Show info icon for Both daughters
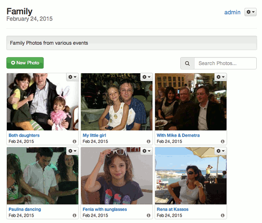Screen dimensions: 262x223 pos(74,141)
